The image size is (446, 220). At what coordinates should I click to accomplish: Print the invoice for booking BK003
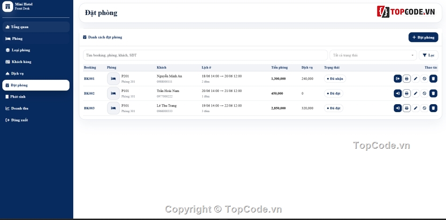(x=407, y=108)
